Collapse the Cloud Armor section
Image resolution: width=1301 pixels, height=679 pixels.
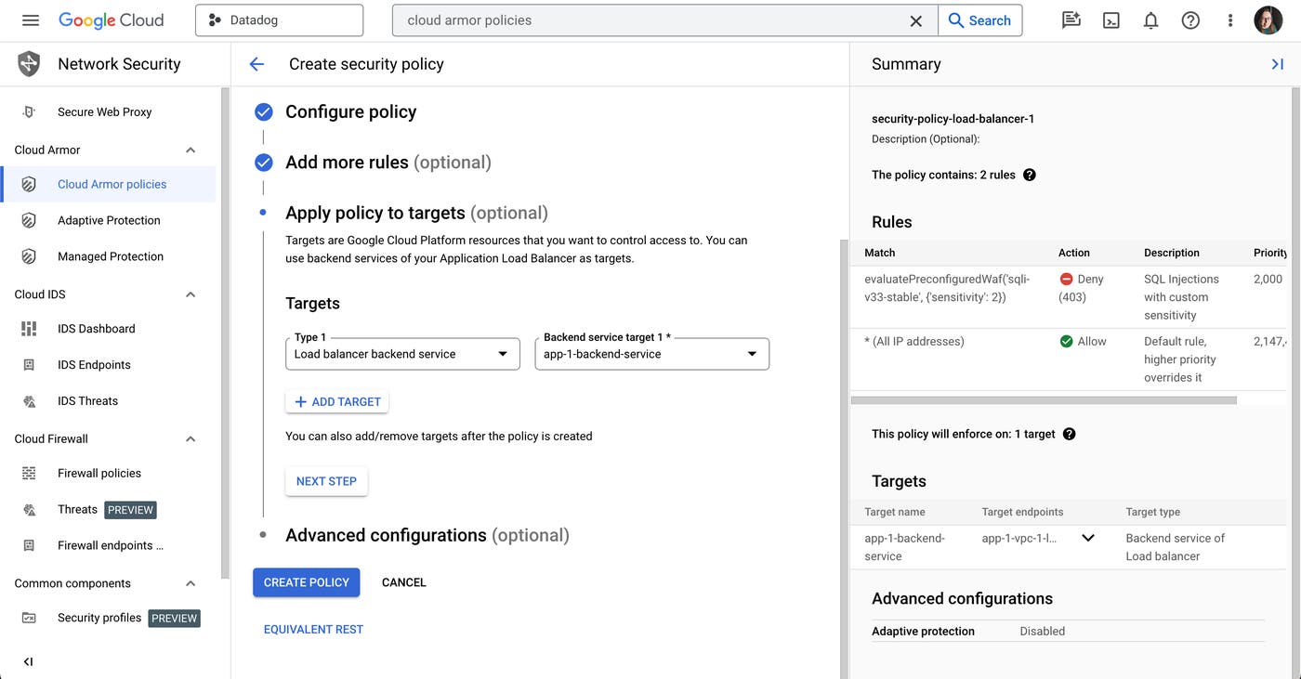pyautogui.click(x=191, y=150)
